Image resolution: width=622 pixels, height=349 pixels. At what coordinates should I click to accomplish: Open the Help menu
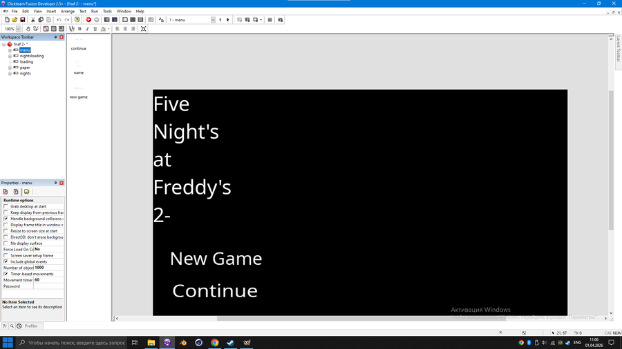(x=140, y=12)
